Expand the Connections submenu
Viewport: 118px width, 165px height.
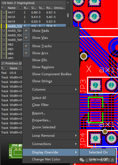pyautogui.click(x=51, y=144)
